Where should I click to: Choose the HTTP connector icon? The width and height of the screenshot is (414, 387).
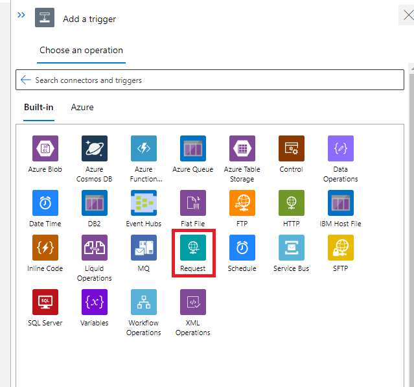tap(292, 203)
